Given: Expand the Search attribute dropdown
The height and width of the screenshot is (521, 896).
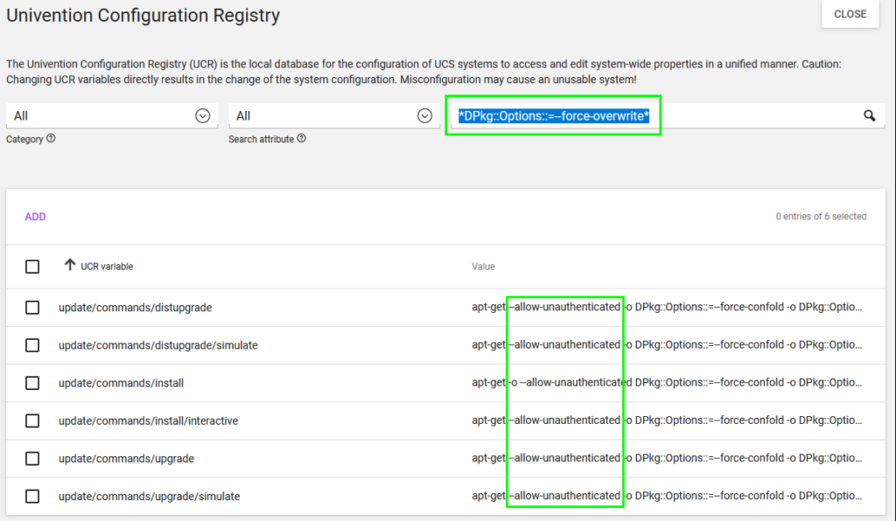Looking at the screenshot, I should [x=424, y=116].
